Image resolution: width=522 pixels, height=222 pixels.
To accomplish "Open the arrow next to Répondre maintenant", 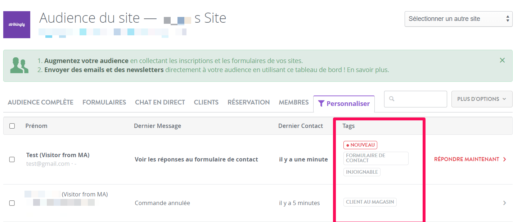I will click(504, 159).
